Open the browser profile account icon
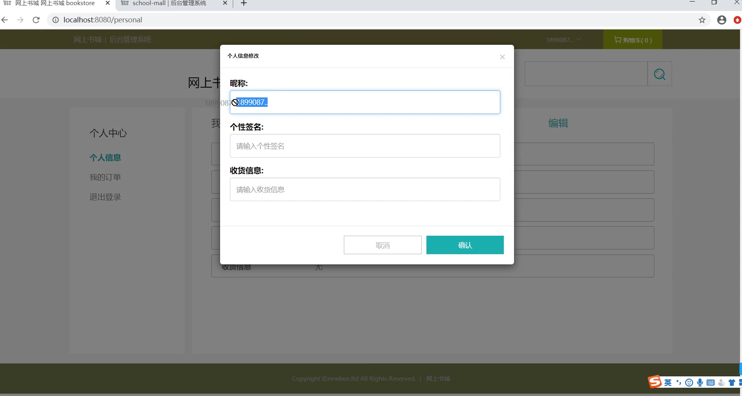742x396 pixels. [x=722, y=20]
